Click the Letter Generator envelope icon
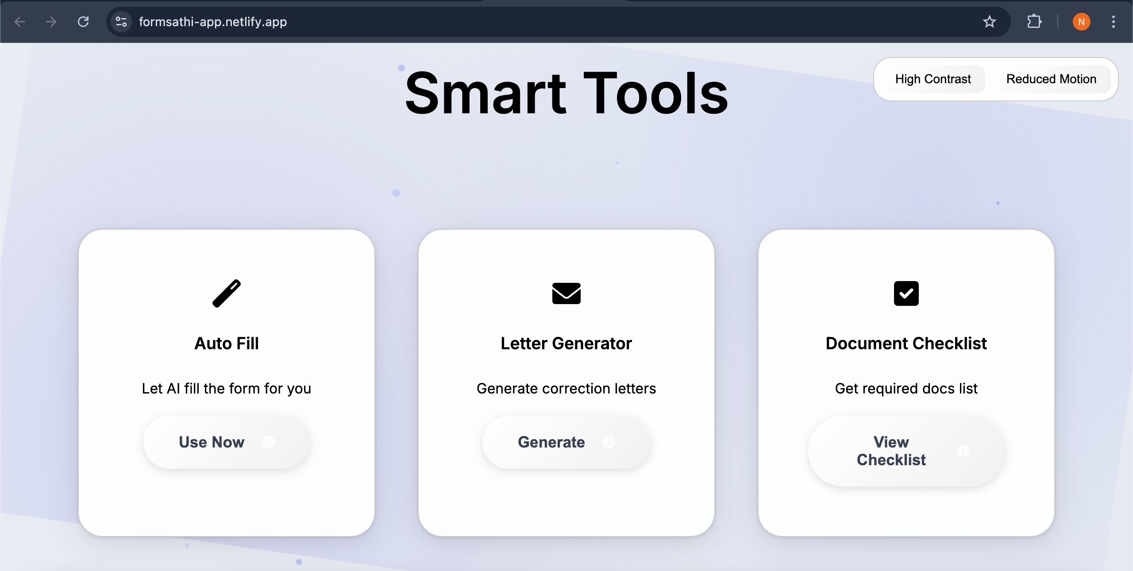Viewport: 1133px width, 571px height. pyautogui.click(x=566, y=293)
